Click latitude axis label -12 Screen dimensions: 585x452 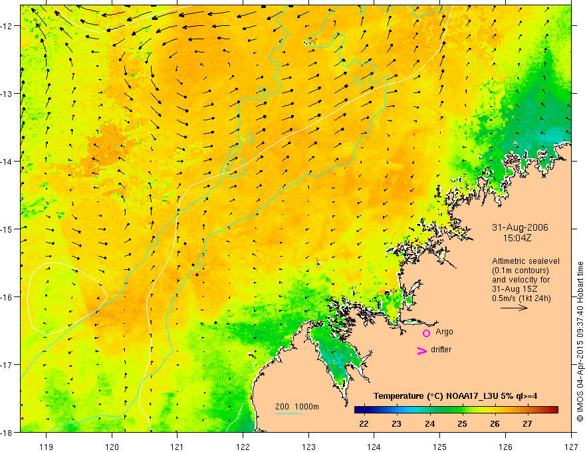tap(7, 26)
